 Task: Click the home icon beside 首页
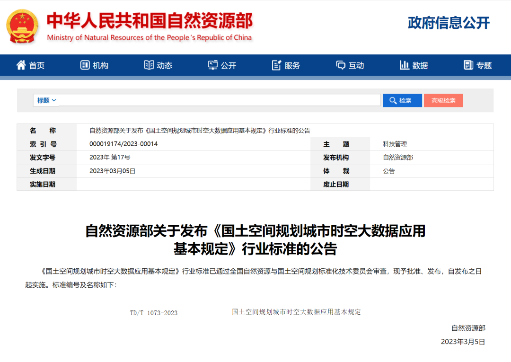(21, 65)
